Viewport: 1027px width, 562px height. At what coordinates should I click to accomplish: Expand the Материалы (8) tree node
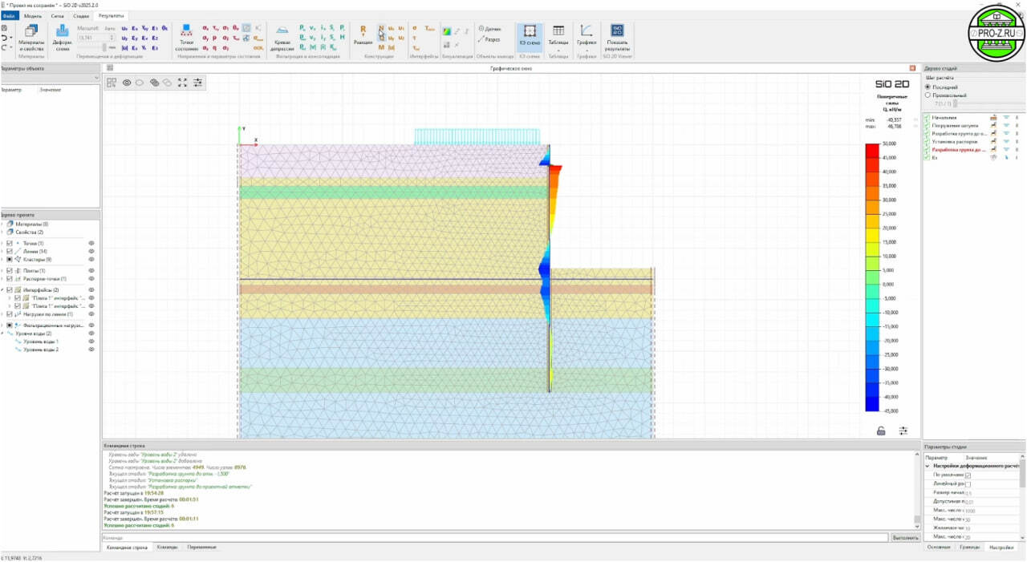pyautogui.click(x=2, y=224)
